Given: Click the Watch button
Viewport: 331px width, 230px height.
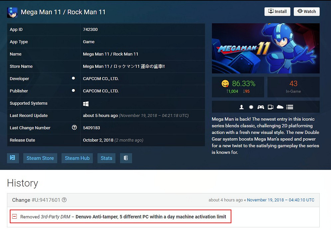Looking at the screenshot, I should [306, 11].
